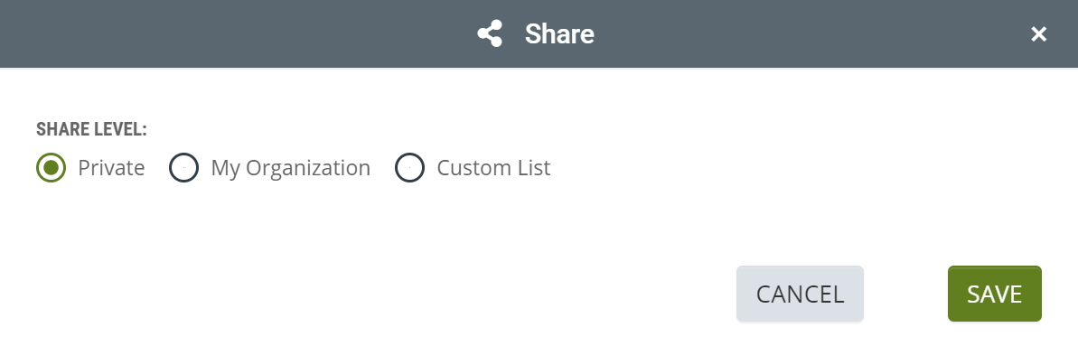1078x346 pixels.
Task: Close the Share dialog with the X
Action: [x=1038, y=34]
